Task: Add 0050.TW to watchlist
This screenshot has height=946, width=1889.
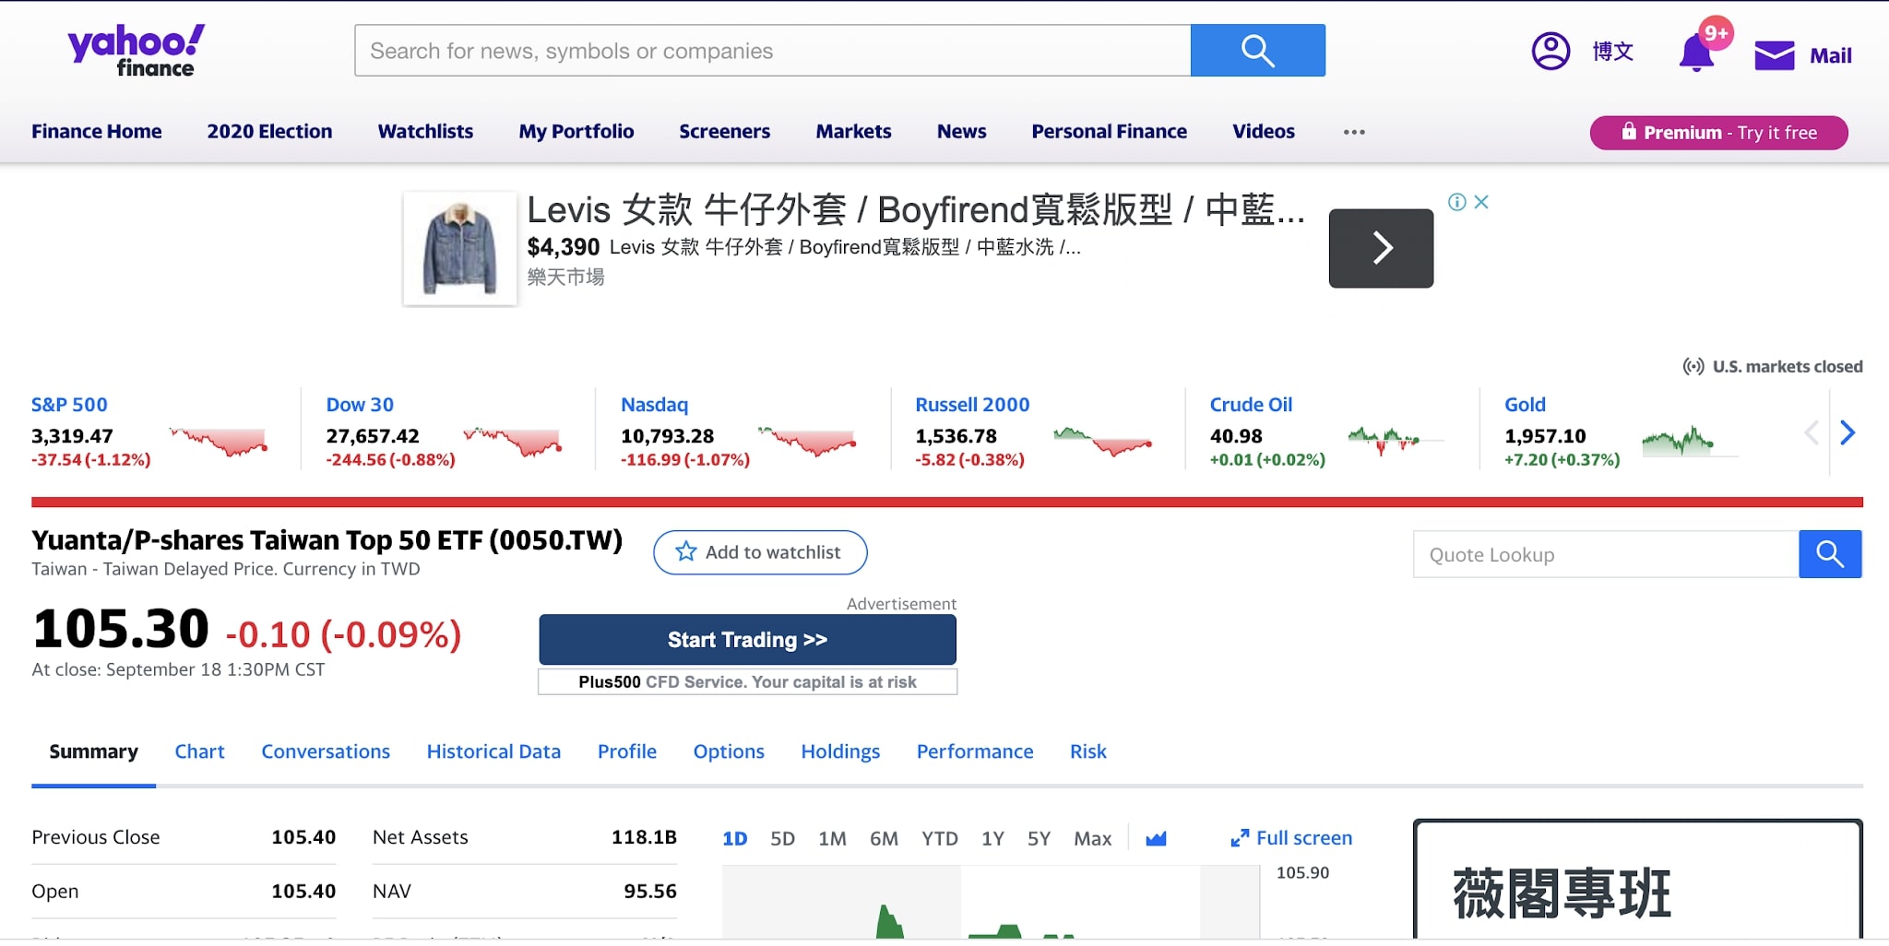Action: click(x=760, y=552)
